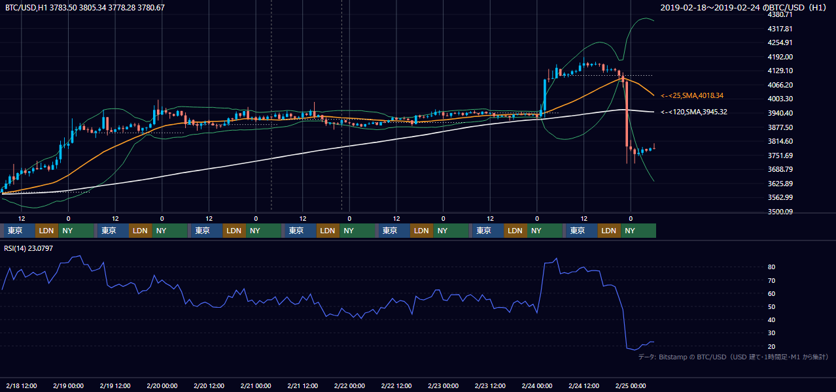836x392 pixels.
Task: Click the BTC/USD,H1 price header text
Action: point(85,7)
